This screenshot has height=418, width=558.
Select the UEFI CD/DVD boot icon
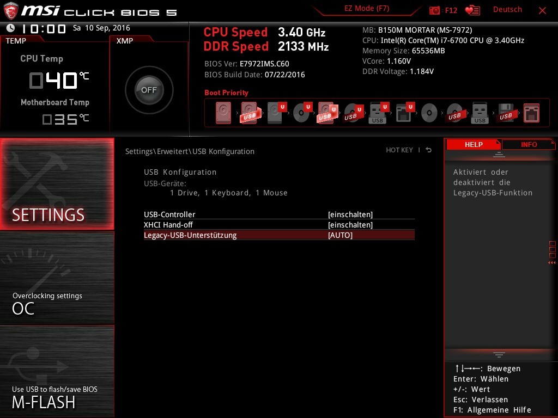(x=302, y=113)
